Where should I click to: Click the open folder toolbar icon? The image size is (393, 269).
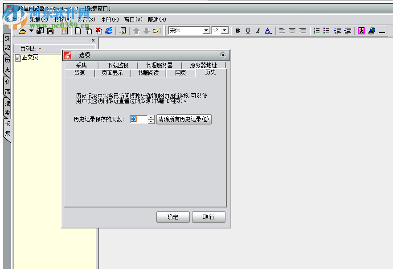[22, 31]
